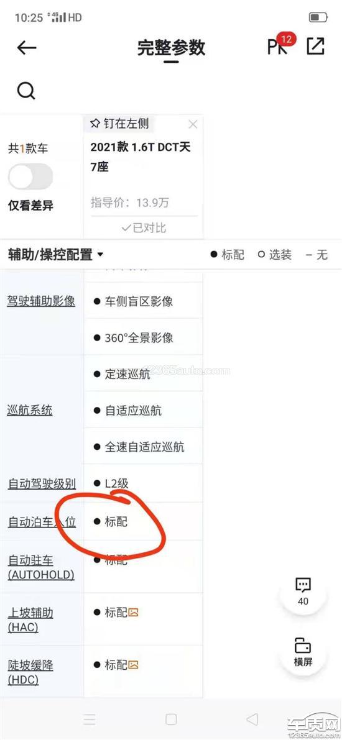Switch to landscape with 横屏 icon
The image size is (342, 740).
(303, 652)
